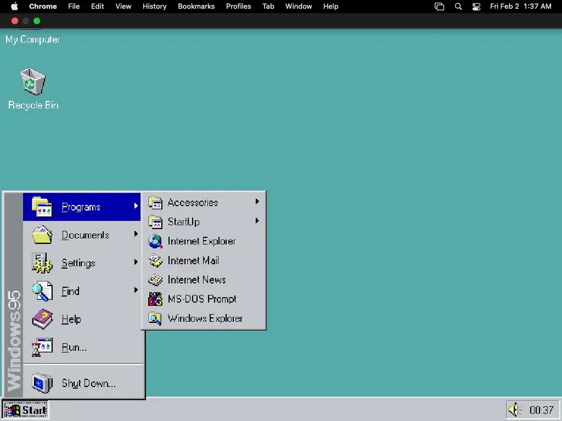This screenshot has height=421, width=562.
Task: Launch MS-DOS Prompt text entry
Action: [202, 299]
